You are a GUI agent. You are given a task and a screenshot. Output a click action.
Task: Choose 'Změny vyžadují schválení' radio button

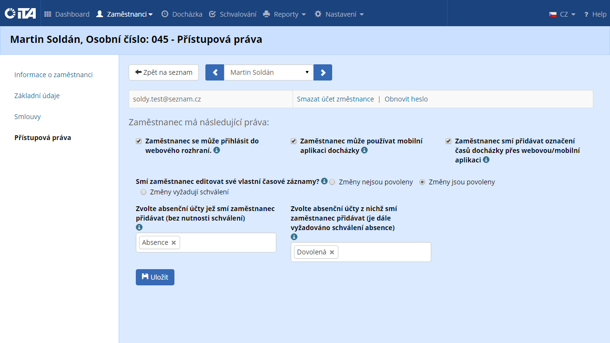(143, 192)
